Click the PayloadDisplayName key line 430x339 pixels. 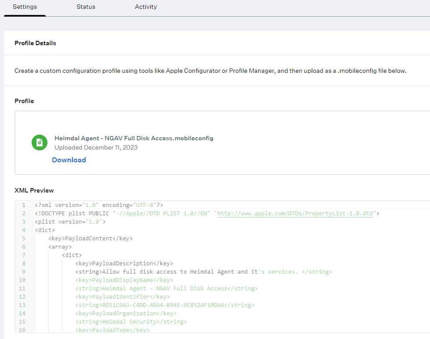tap(124, 280)
